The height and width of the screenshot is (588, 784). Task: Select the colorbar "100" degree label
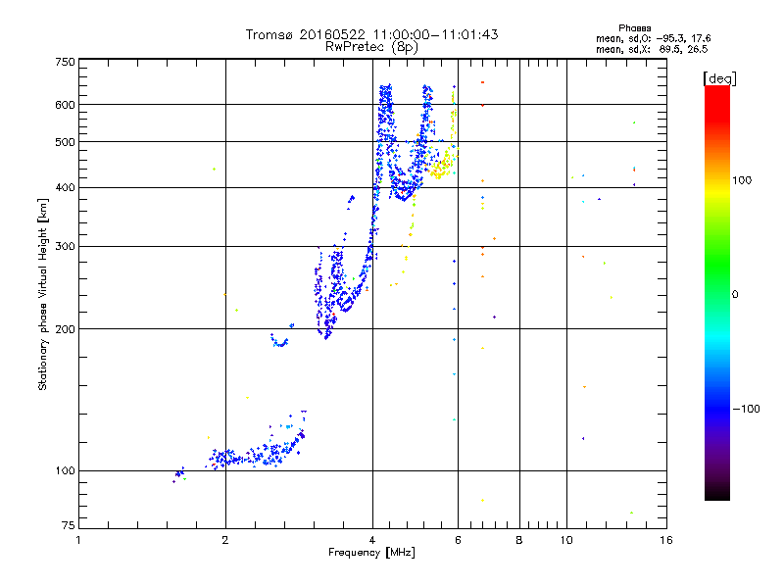pyautogui.click(x=742, y=180)
